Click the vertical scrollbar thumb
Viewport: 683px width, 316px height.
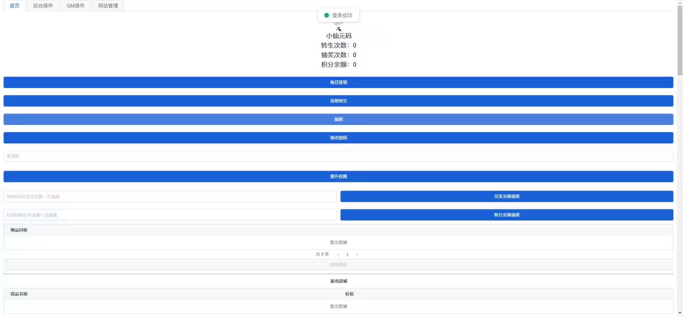pyautogui.click(x=680, y=40)
